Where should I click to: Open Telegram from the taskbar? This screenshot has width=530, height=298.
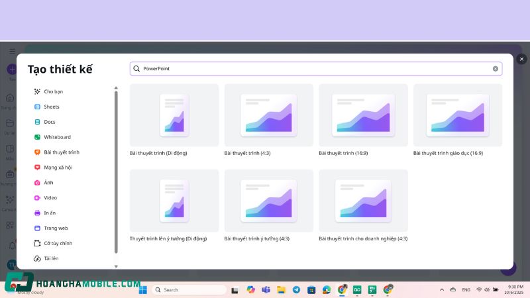pos(296,289)
